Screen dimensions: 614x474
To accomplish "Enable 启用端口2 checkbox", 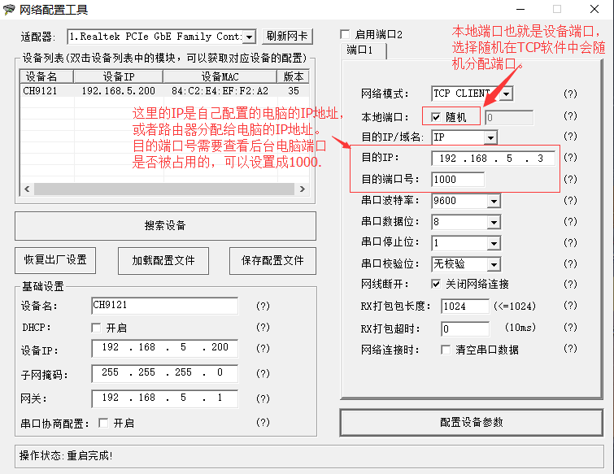I will (345, 34).
